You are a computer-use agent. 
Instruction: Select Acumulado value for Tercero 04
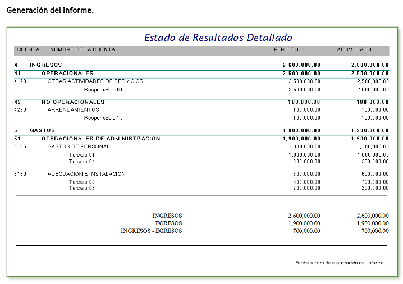pos(375,162)
